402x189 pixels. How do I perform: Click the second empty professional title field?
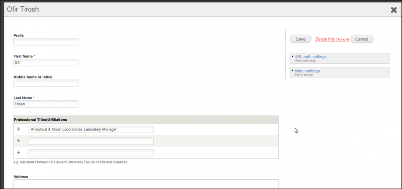91,141
